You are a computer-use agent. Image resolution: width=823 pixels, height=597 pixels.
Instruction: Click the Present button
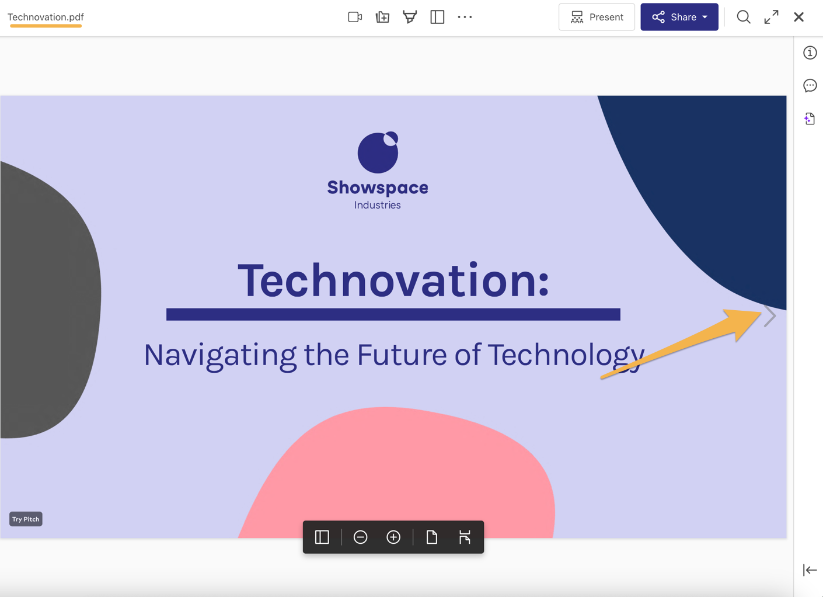point(597,17)
